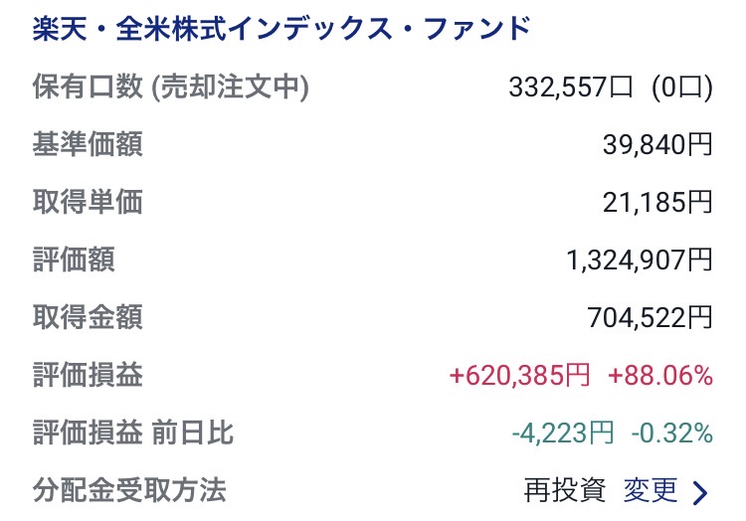Open the 楽天・全米株式インデックス・ファンド fund title link
The height and width of the screenshot is (521, 746).
(x=282, y=28)
